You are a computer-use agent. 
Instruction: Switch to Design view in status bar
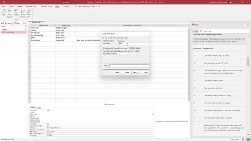248,139
